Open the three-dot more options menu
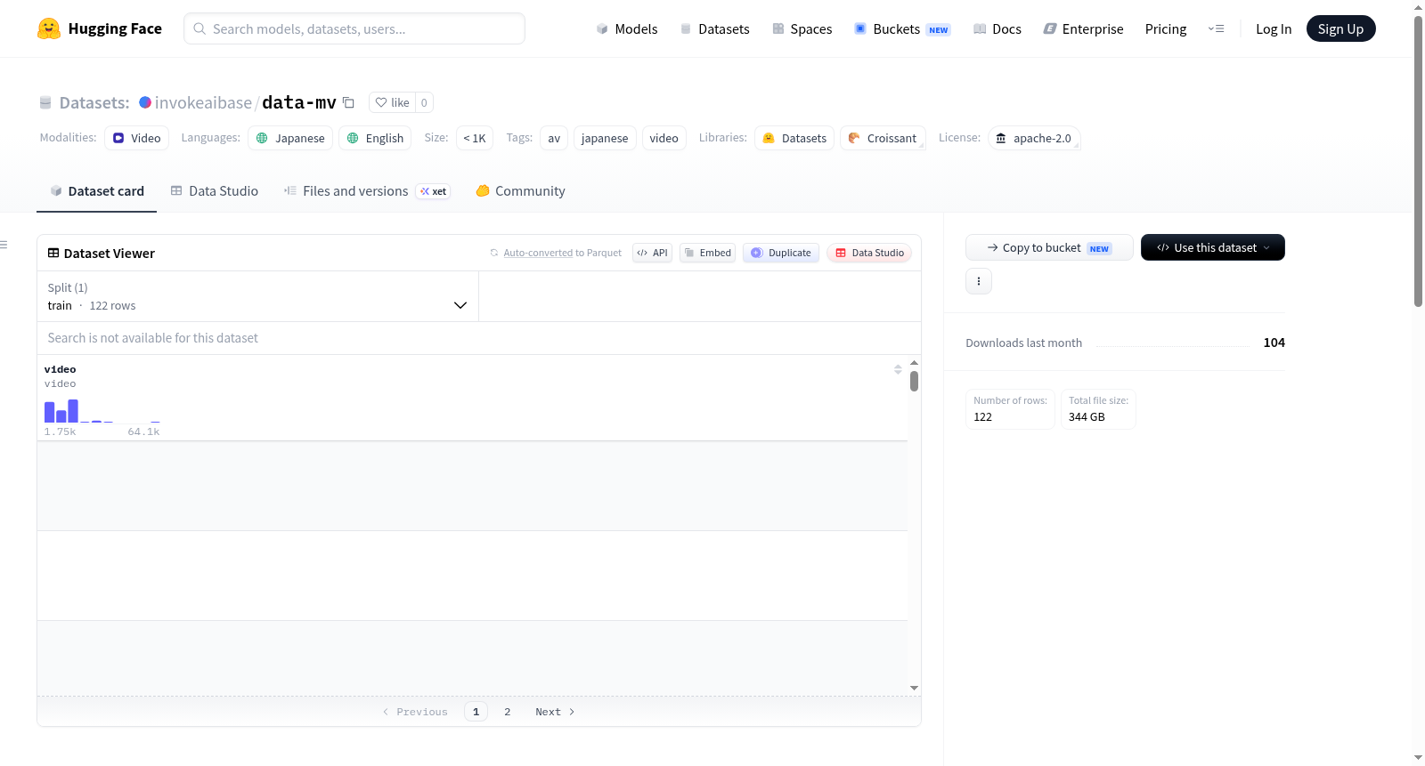 (x=979, y=281)
